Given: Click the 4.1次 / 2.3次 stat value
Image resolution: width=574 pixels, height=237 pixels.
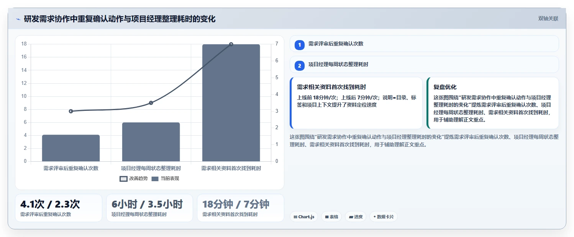Looking at the screenshot, I should (50, 204).
